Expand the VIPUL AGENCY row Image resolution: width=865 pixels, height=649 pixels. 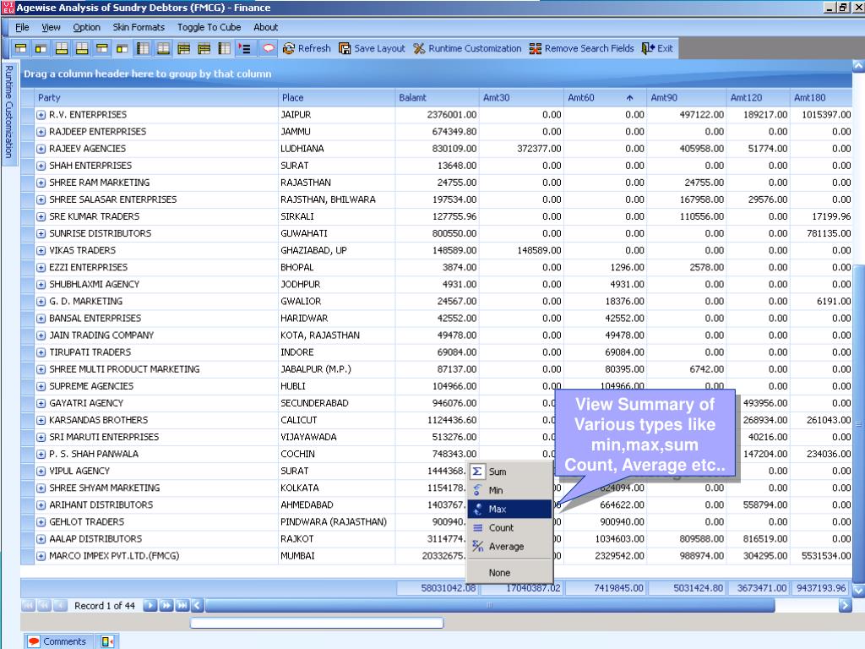click(41, 472)
